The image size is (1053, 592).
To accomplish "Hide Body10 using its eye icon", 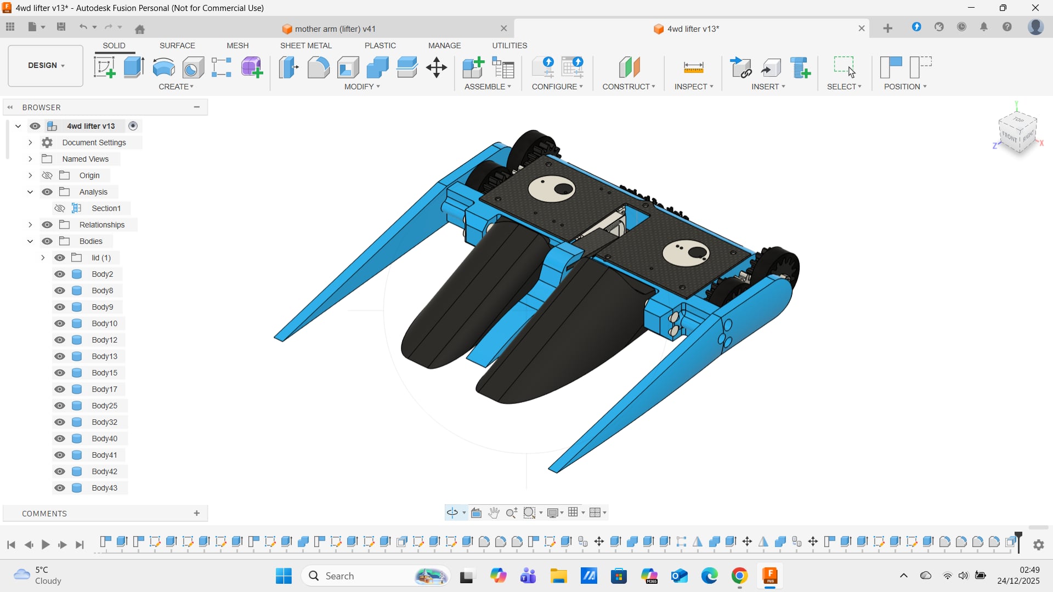I will tap(60, 323).
